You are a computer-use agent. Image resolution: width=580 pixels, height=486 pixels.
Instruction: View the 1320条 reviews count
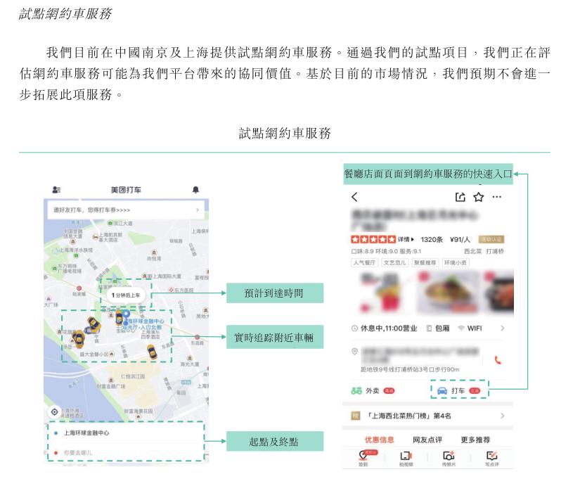[432, 240]
